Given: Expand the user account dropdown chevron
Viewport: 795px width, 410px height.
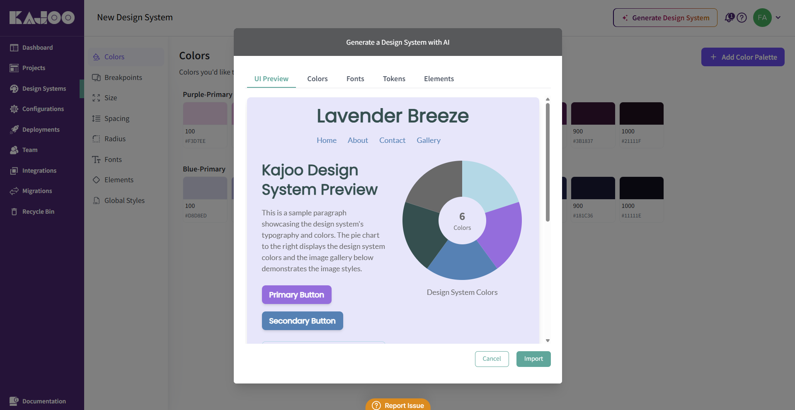Looking at the screenshot, I should (x=778, y=17).
